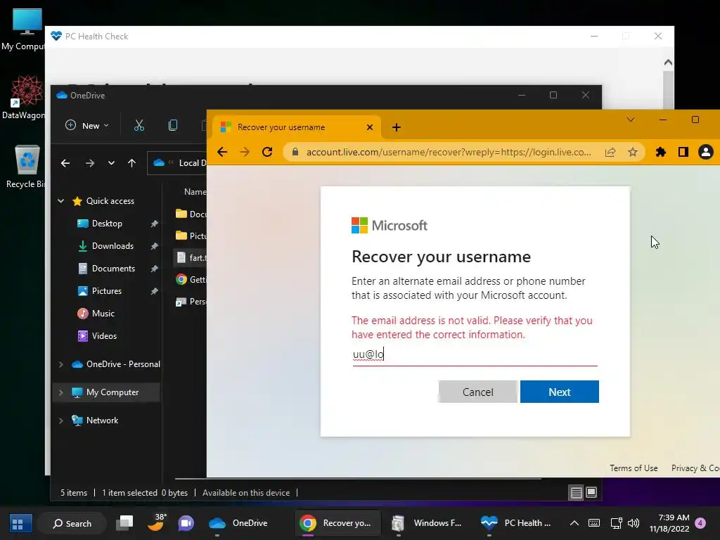This screenshot has width=720, height=540.
Task: Select Network in navigation pane
Action: (102, 420)
